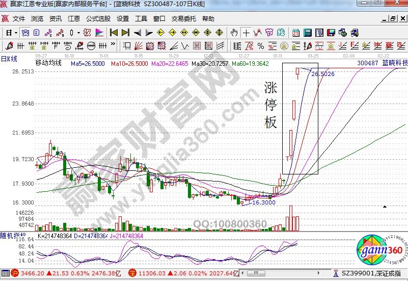Open the 公式选股 menu
The image size is (408, 281).
coord(98,19)
